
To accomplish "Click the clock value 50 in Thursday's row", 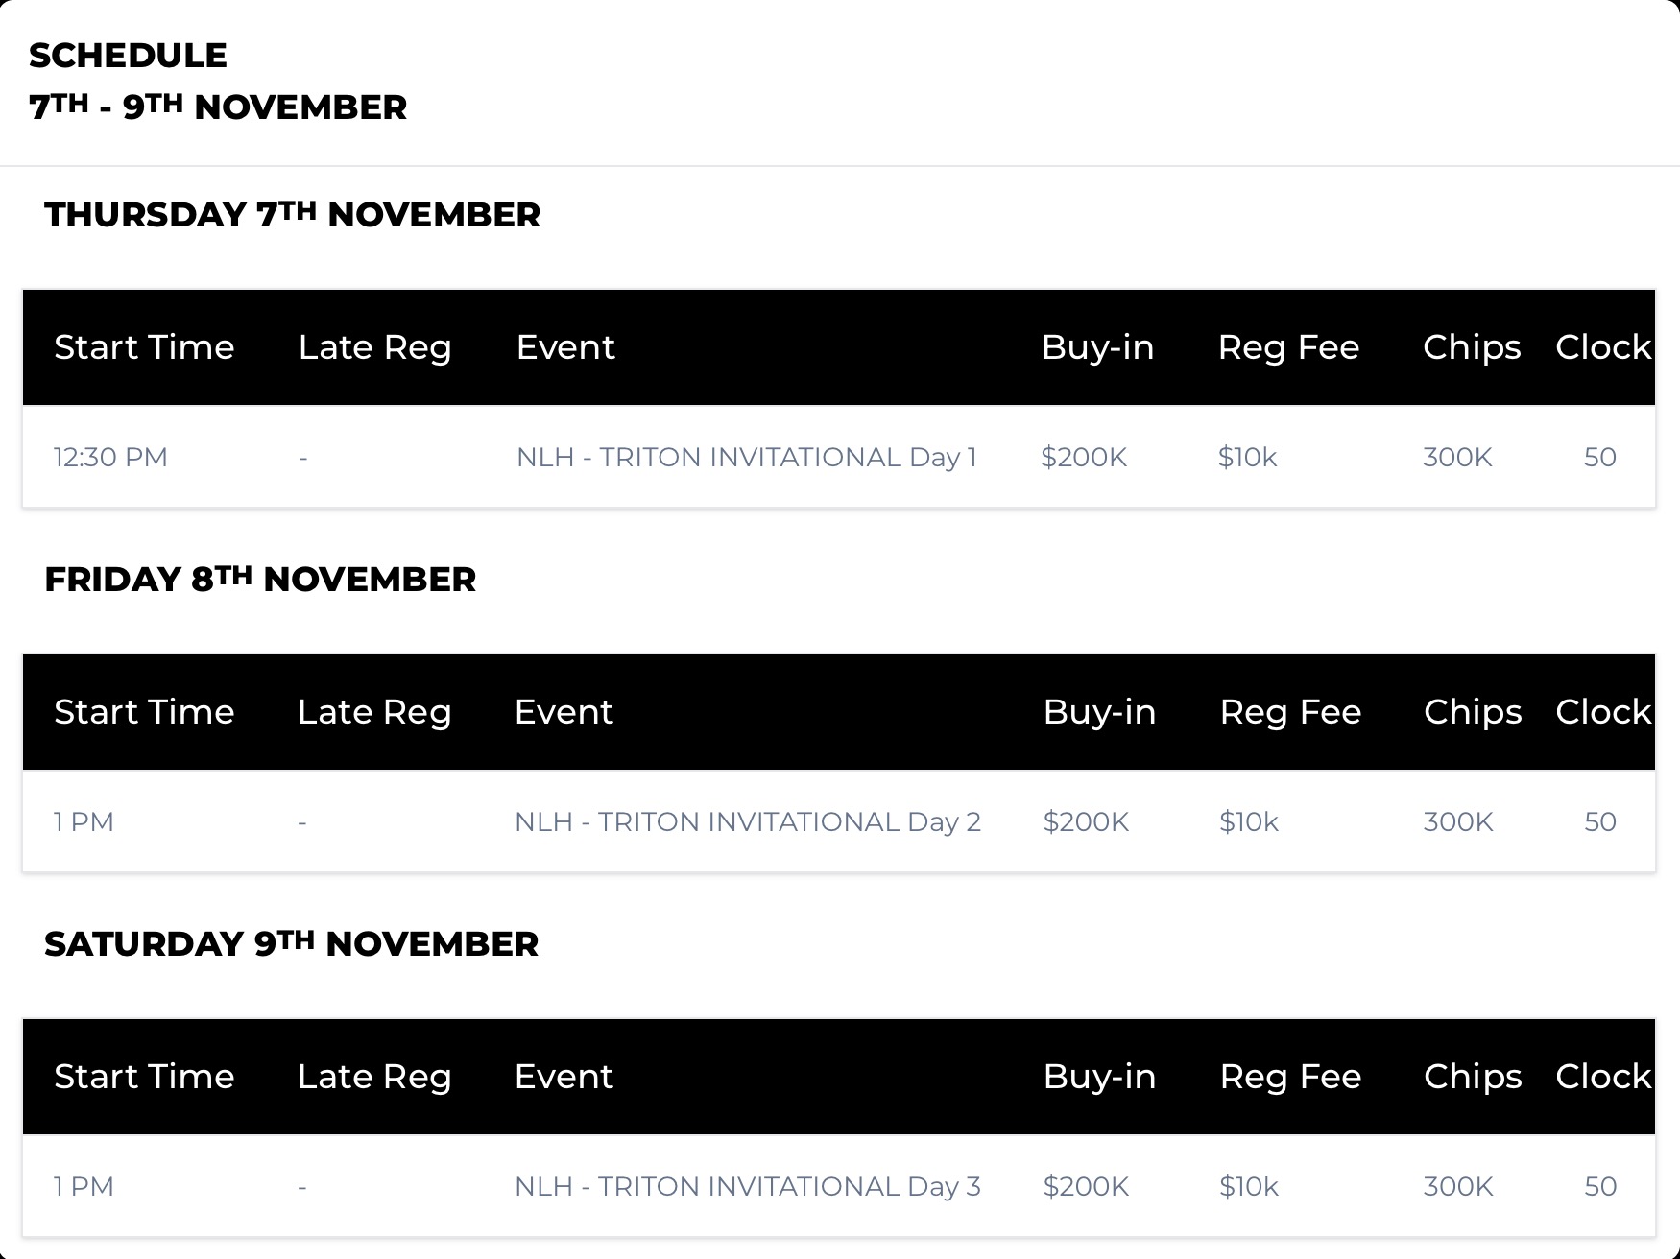I will (x=1599, y=457).
